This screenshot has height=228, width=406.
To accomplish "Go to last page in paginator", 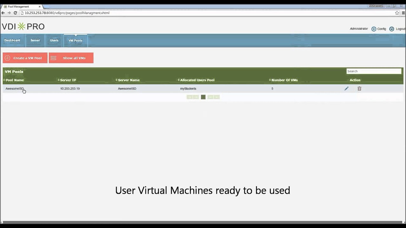I will click(217, 97).
